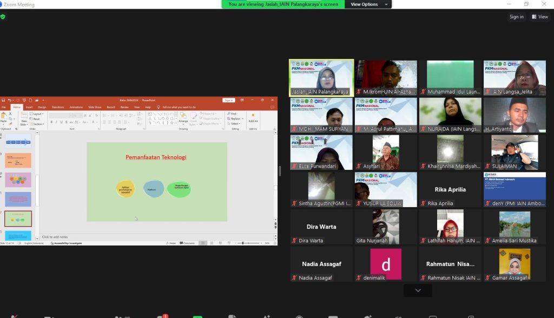Toggle Bold formatting in the Font group
This screenshot has height=318, width=554.
pyautogui.click(x=51, y=122)
